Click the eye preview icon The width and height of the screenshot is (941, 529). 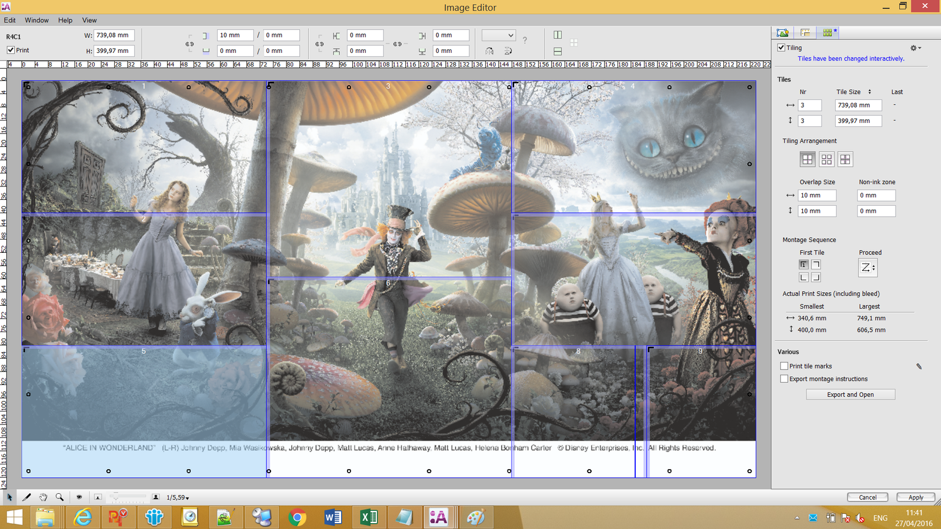pyautogui.click(x=79, y=497)
